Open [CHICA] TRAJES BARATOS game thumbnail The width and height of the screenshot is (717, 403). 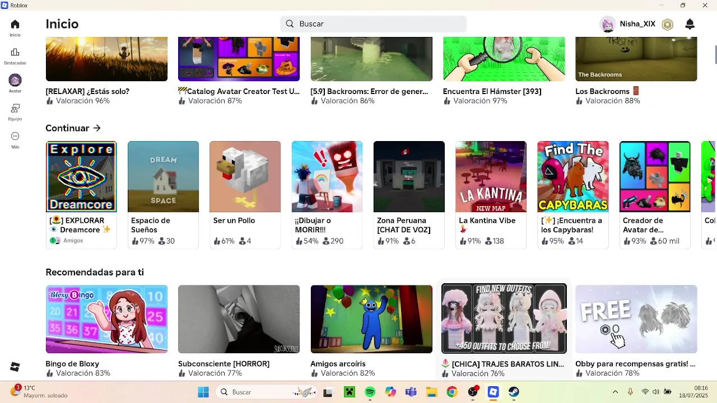coord(504,319)
